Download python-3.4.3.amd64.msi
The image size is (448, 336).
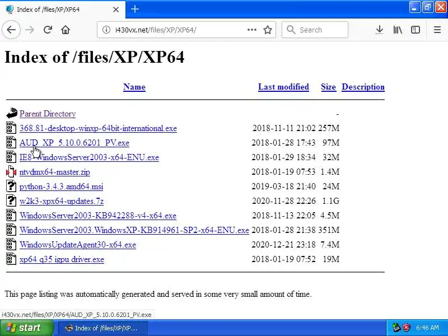tap(61, 186)
